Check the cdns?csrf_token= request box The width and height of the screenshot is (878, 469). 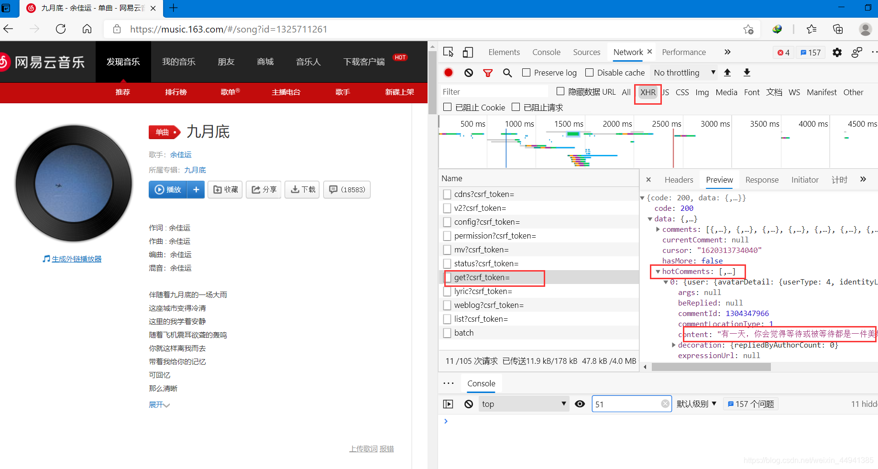click(447, 194)
